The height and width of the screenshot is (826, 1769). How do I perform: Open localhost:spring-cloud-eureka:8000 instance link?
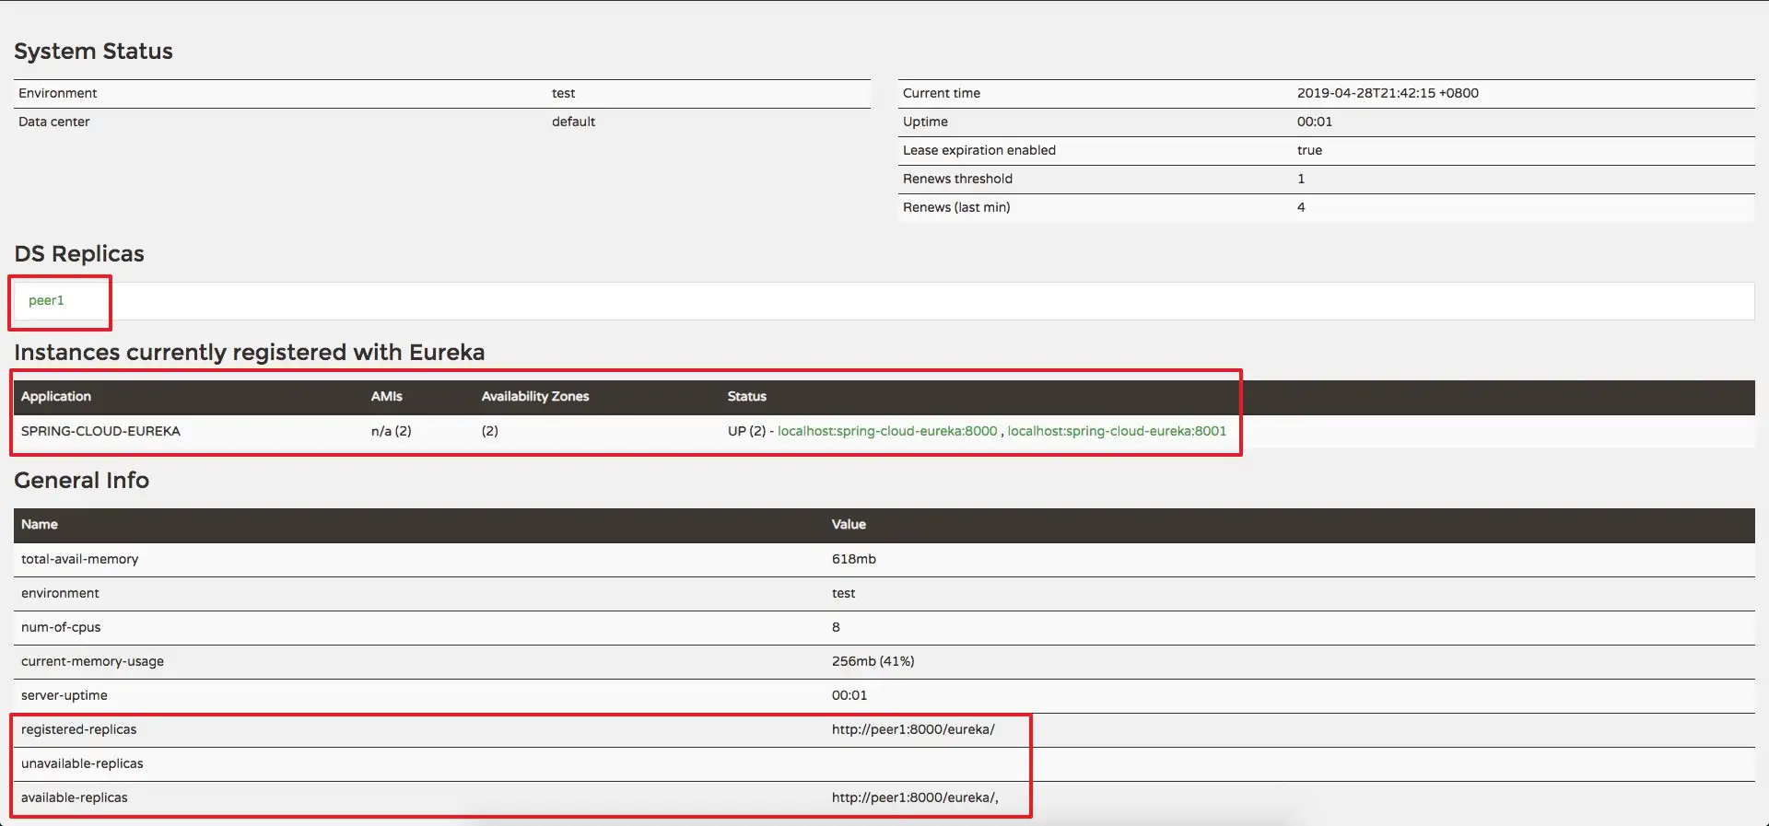(887, 431)
